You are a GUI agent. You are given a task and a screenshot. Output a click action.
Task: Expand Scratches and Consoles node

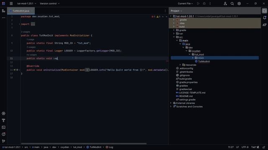[170, 107]
